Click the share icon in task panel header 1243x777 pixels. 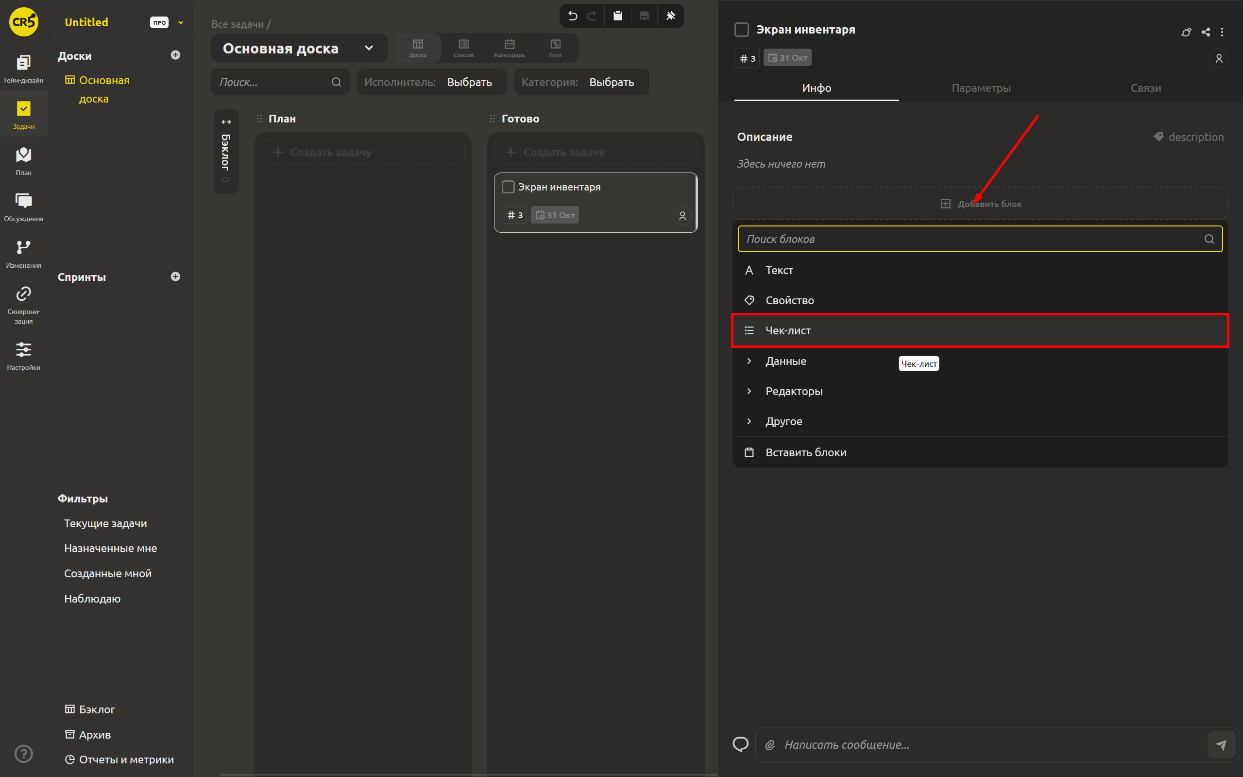coord(1206,32)
